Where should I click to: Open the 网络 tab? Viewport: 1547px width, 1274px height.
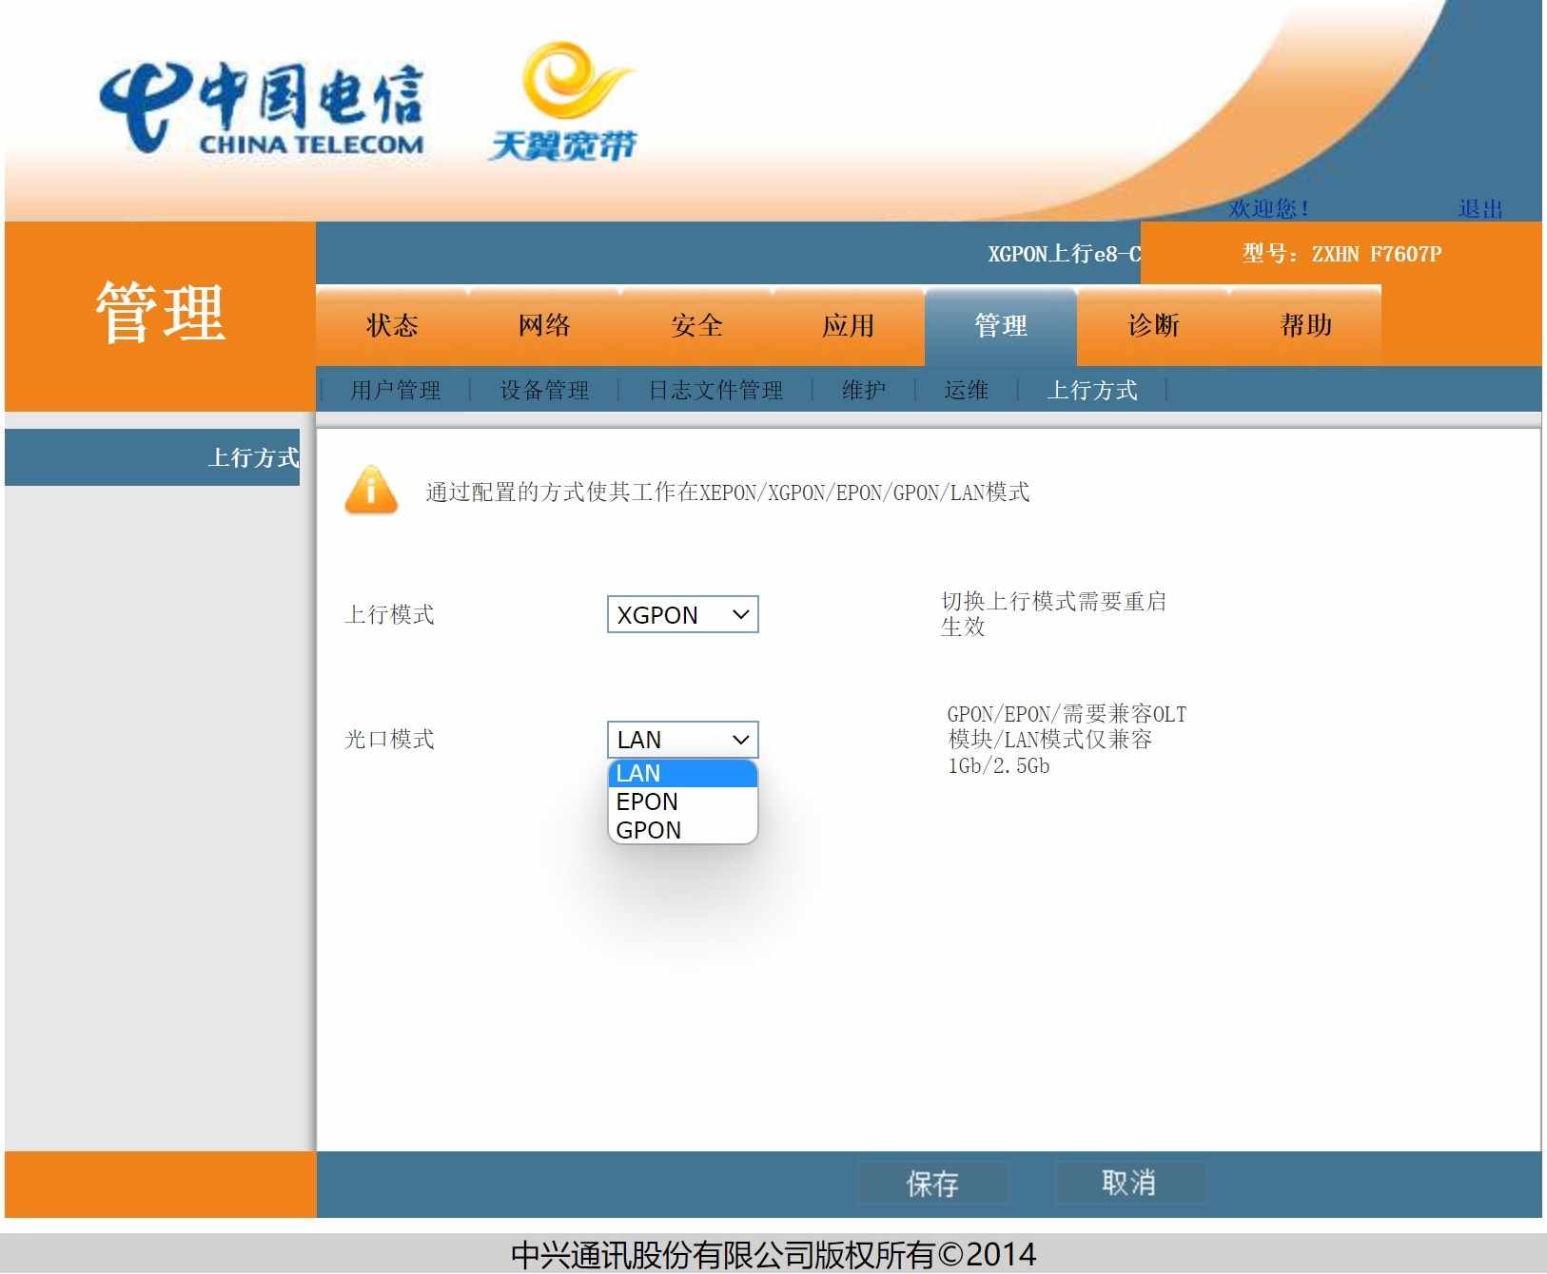[544, 326]
